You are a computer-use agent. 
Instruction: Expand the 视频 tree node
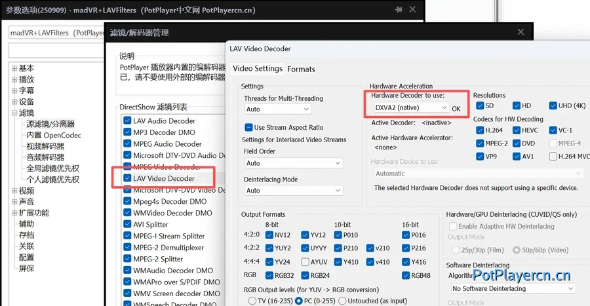click(x=14, y=191)
